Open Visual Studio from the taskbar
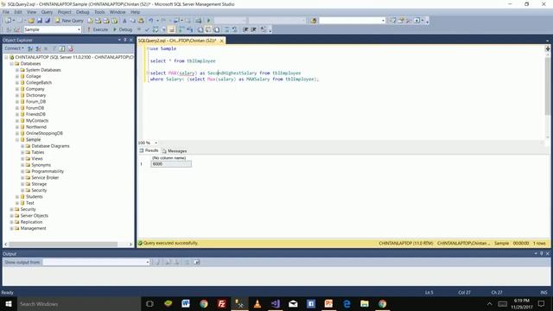 pos(276,303)
